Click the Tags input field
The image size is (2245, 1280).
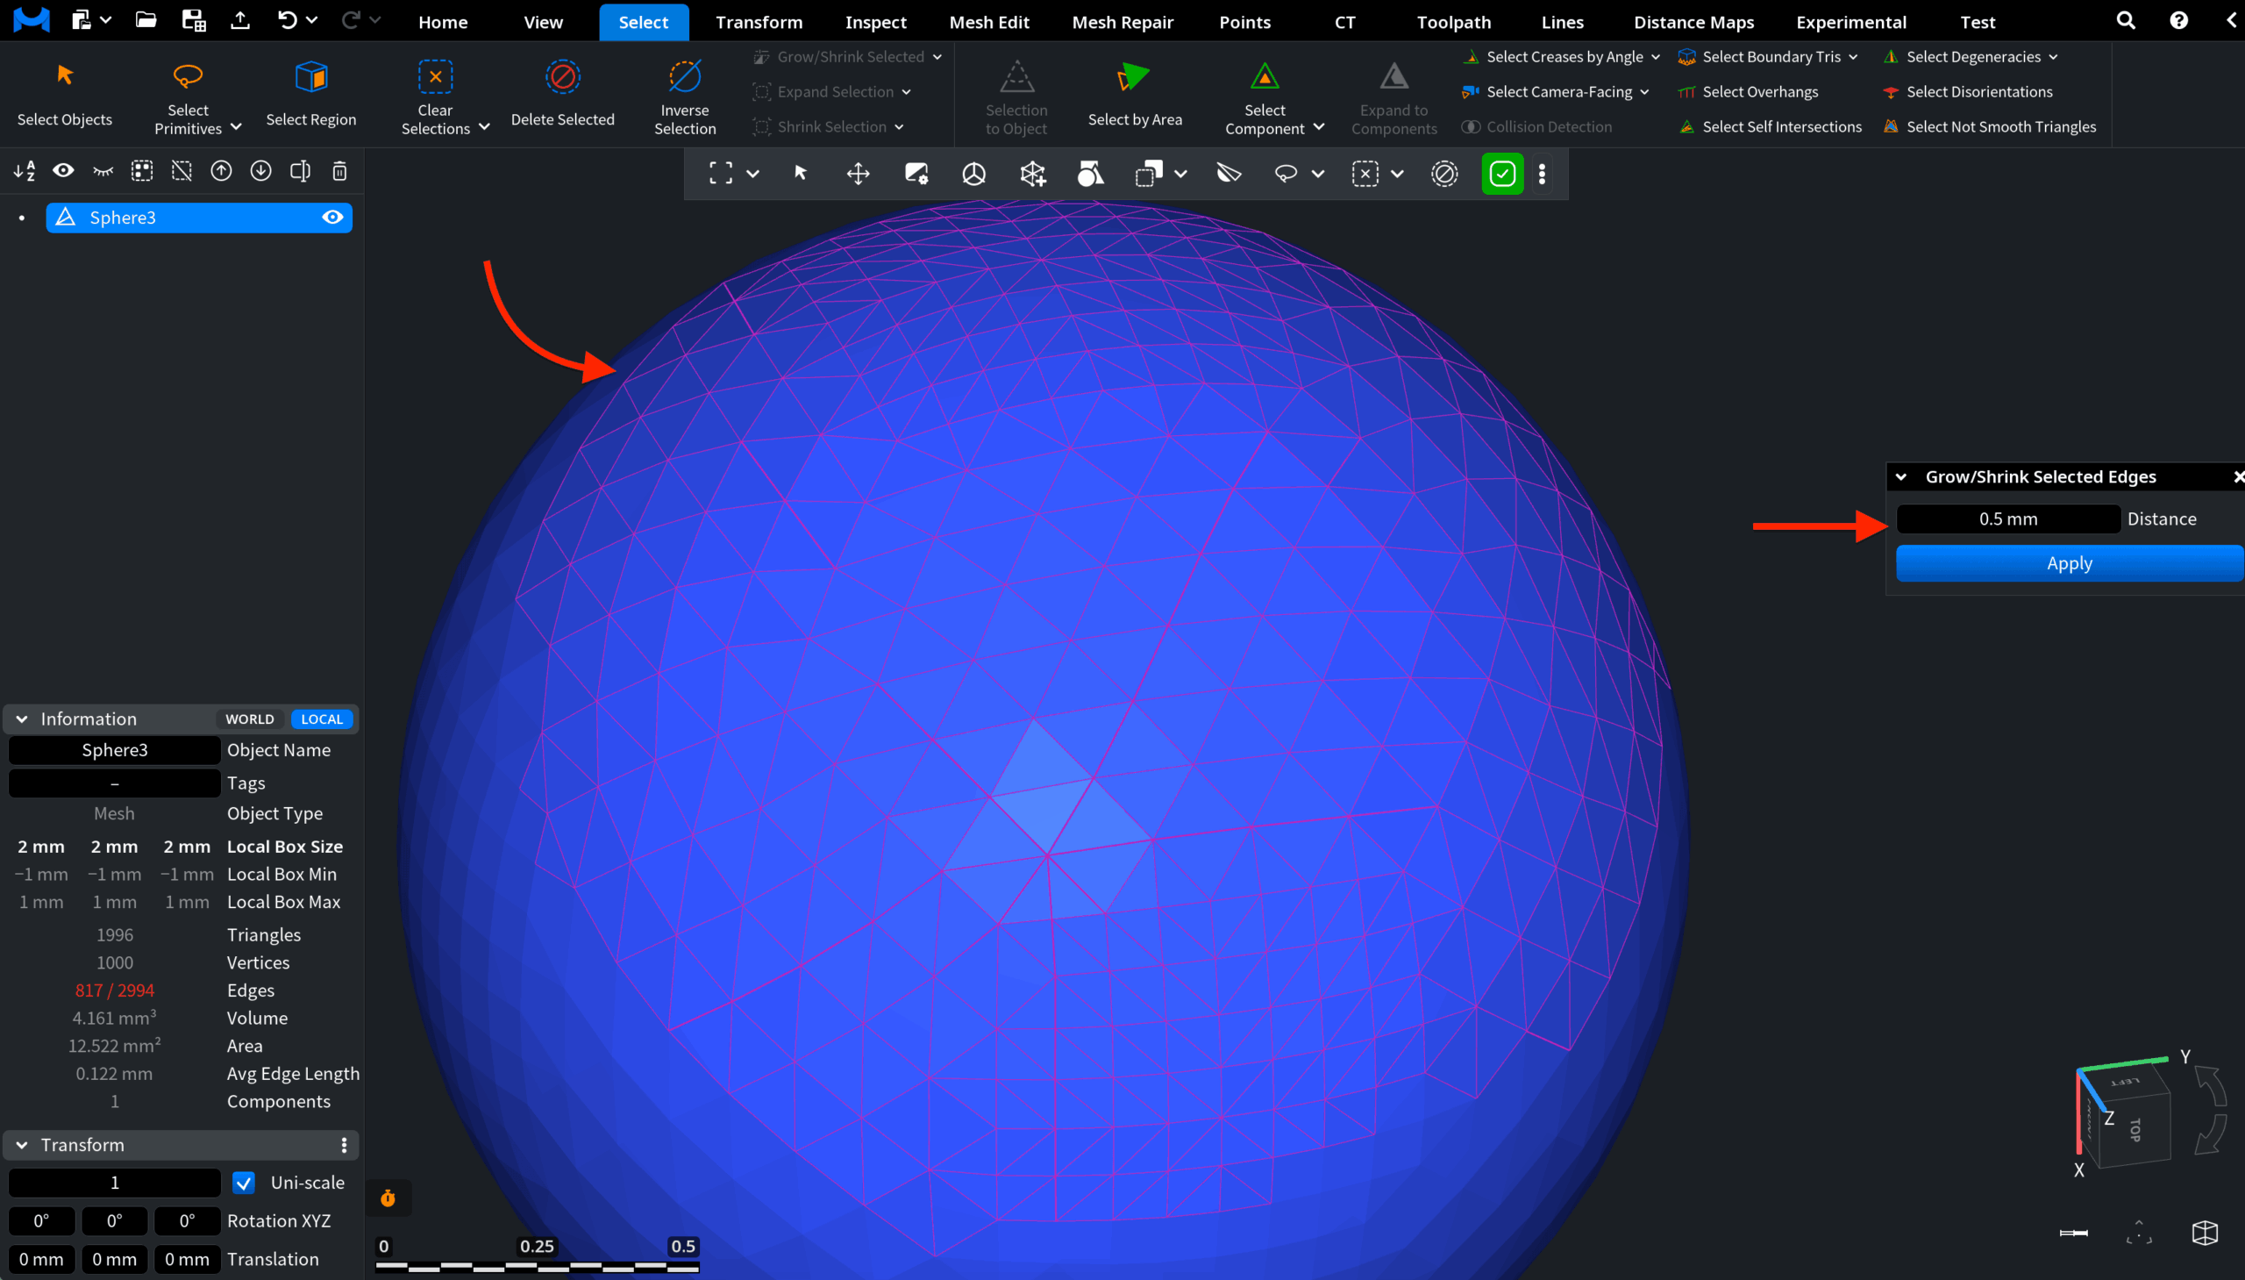pos(114,783)
